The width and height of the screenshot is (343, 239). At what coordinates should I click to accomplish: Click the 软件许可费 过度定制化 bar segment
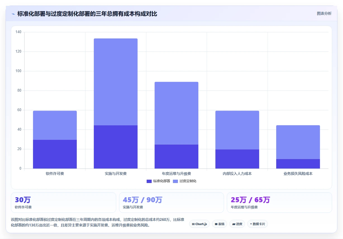pos(55,125)
